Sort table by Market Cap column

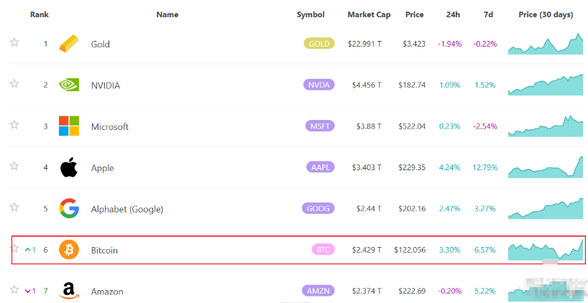369,14
